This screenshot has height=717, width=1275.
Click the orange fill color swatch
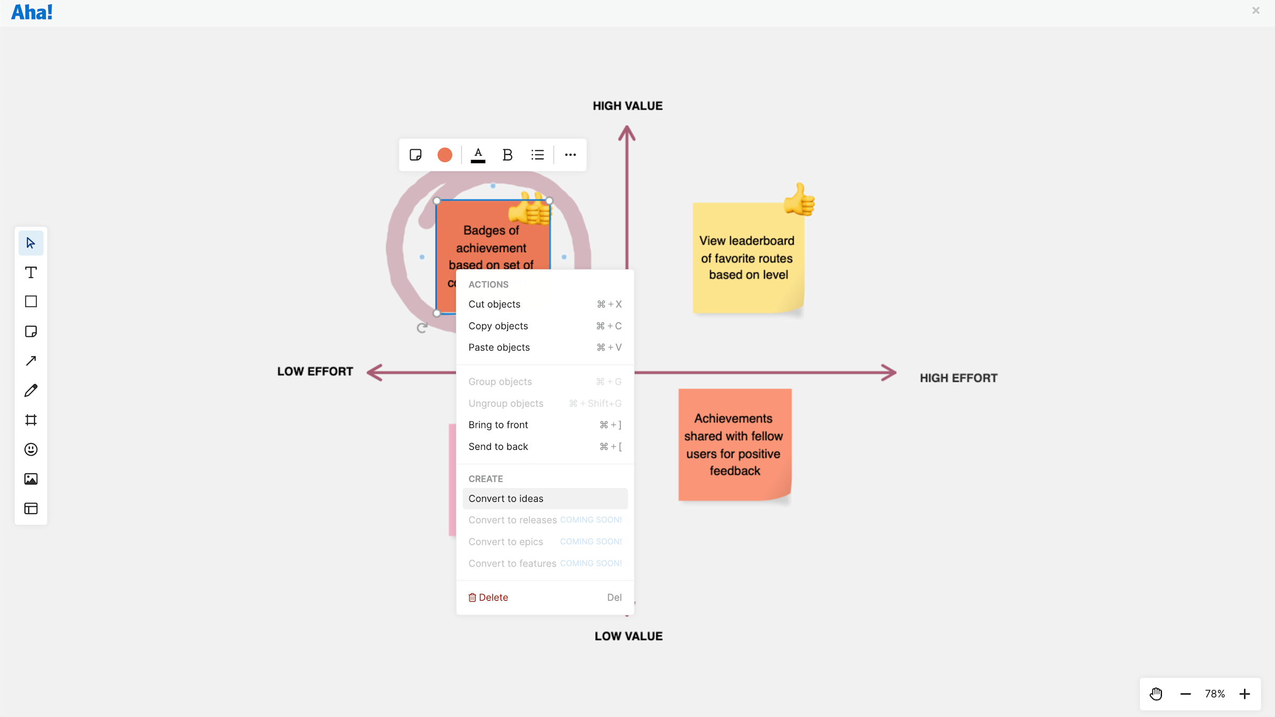click(445, 155)
